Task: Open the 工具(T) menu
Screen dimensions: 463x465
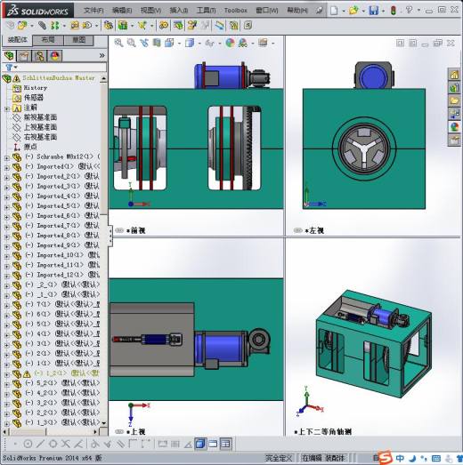Action: 206,11
